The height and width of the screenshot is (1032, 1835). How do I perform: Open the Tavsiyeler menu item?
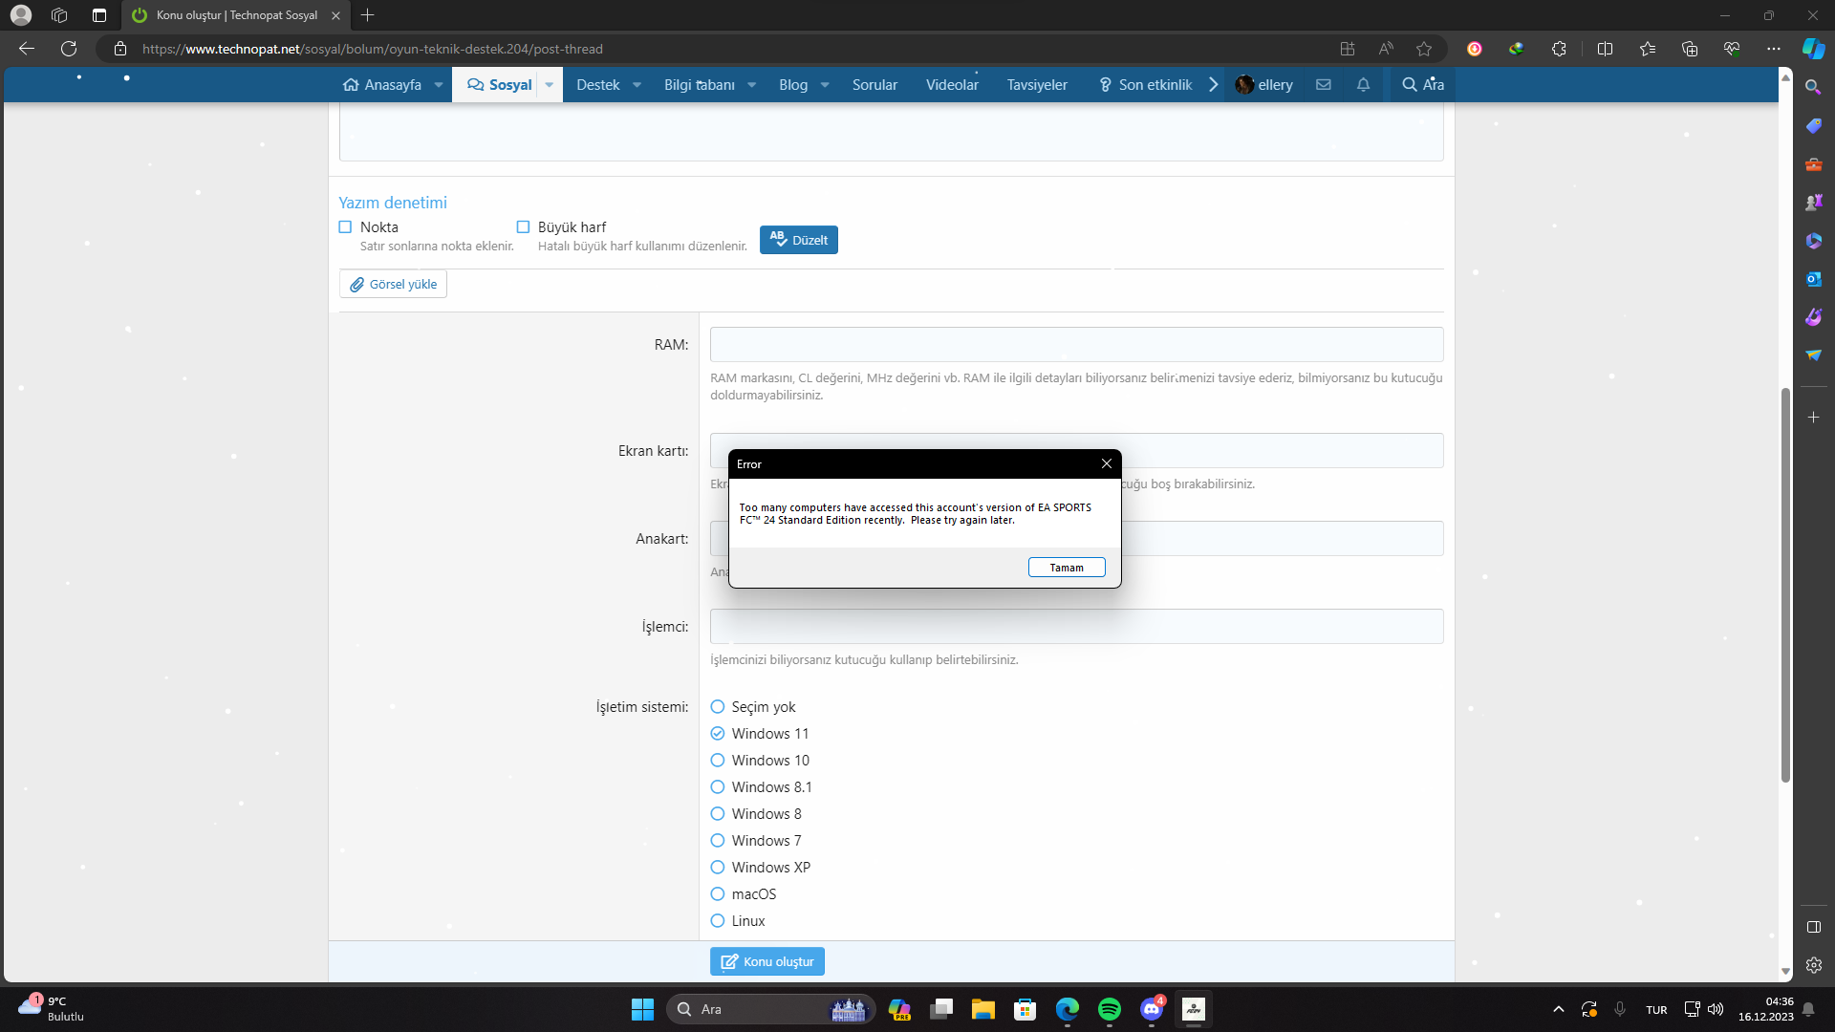pyautogui.click(x=1037, y=85)
